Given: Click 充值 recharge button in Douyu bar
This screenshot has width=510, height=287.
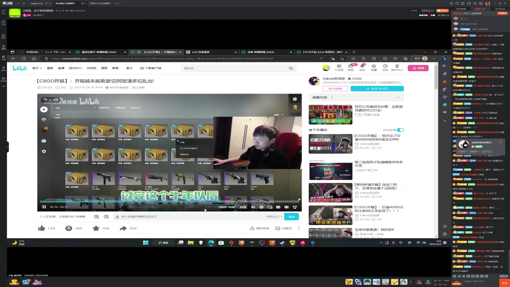Looking at the screenshot, I should [419, 282].
